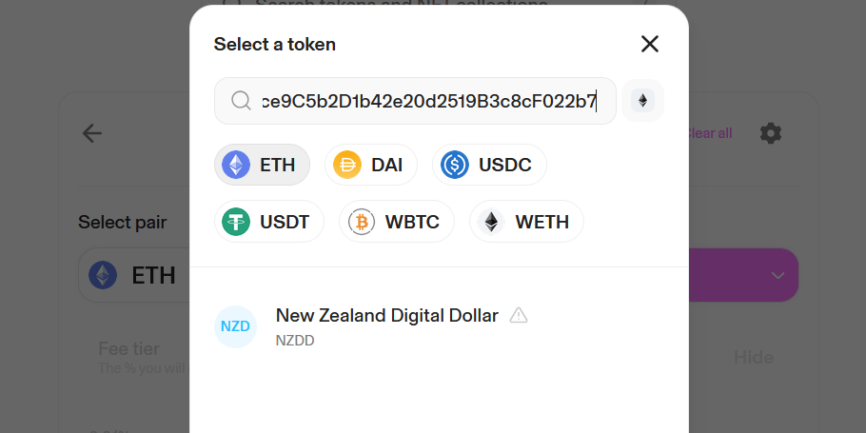Select the USDT token chip
866x433 pixels.
268,222
